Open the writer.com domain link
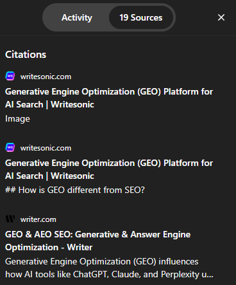 38,219
